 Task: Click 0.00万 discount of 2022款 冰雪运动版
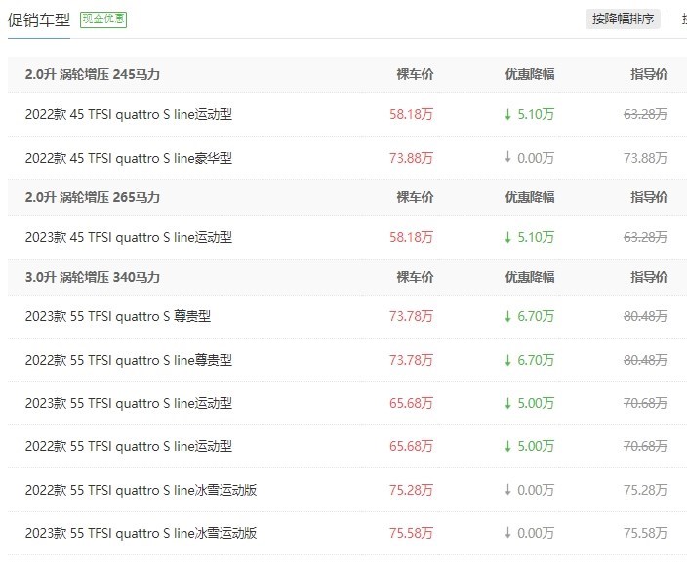[x=529, y=490]
